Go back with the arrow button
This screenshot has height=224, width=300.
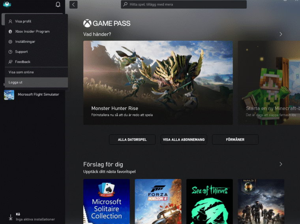(x=73, y=5)
